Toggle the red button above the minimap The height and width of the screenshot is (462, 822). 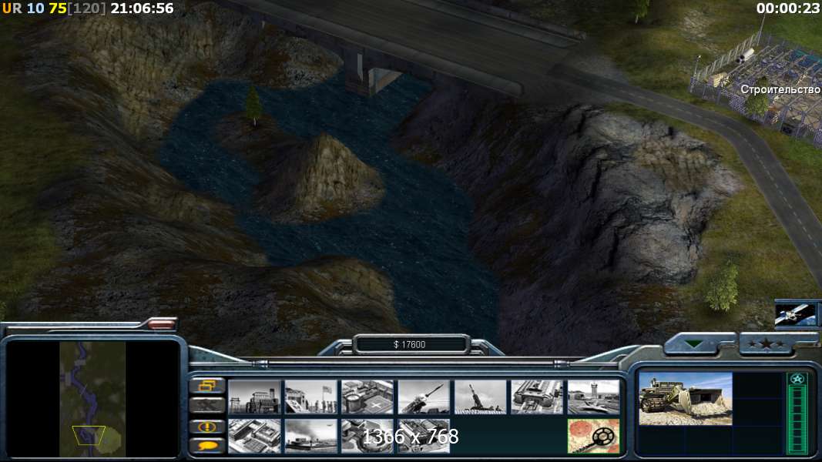[x=161, y=324]
